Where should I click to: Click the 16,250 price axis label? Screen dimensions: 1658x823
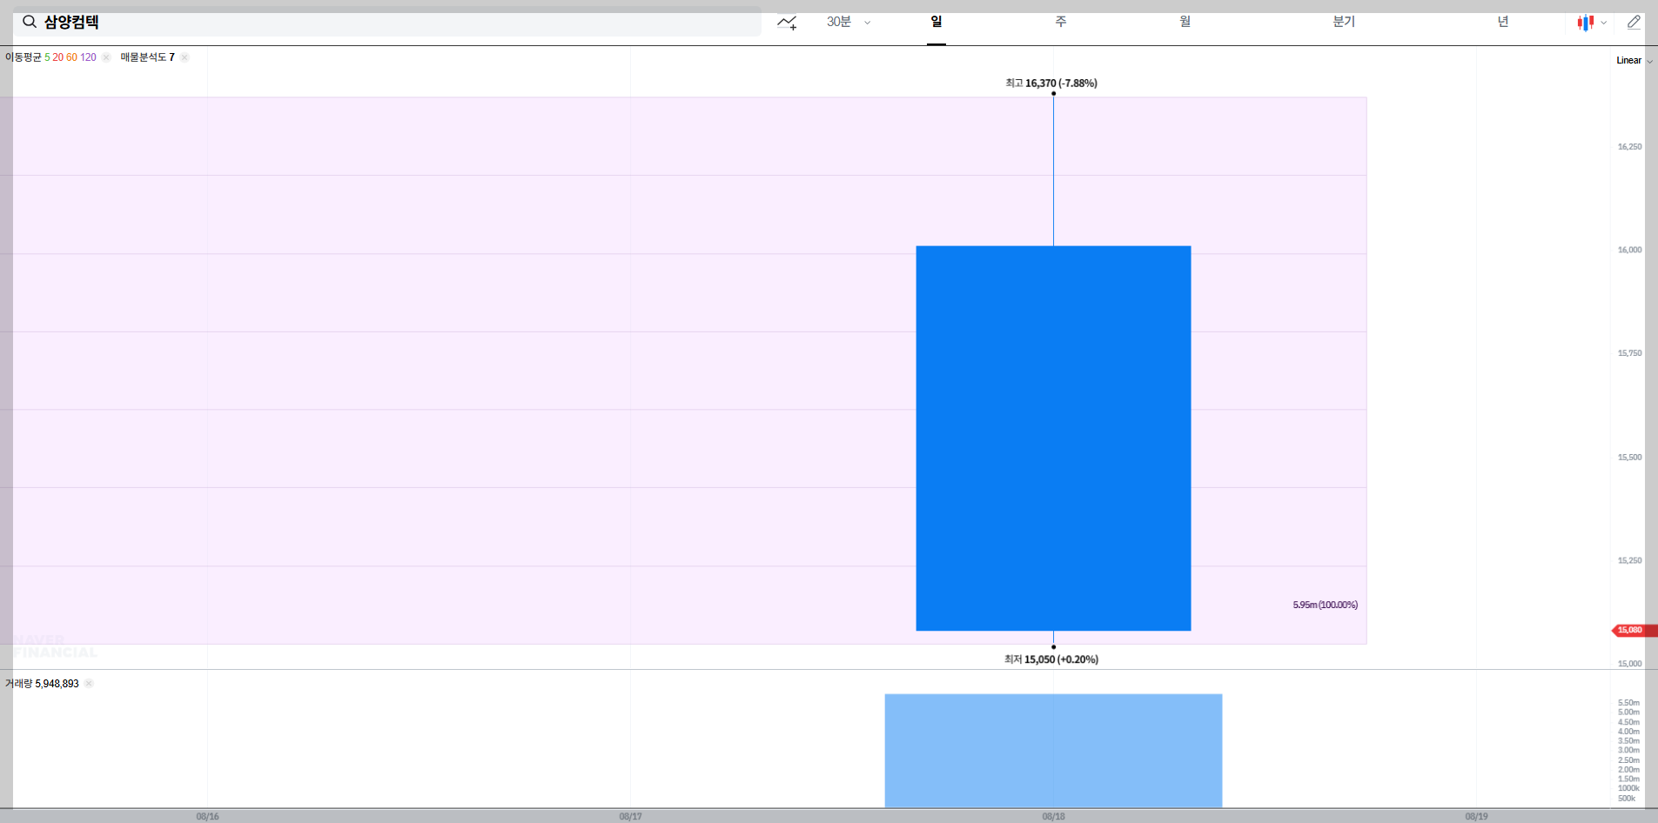tap(1629, 147)
